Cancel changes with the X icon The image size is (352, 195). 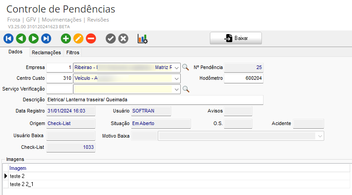[123, 39]
